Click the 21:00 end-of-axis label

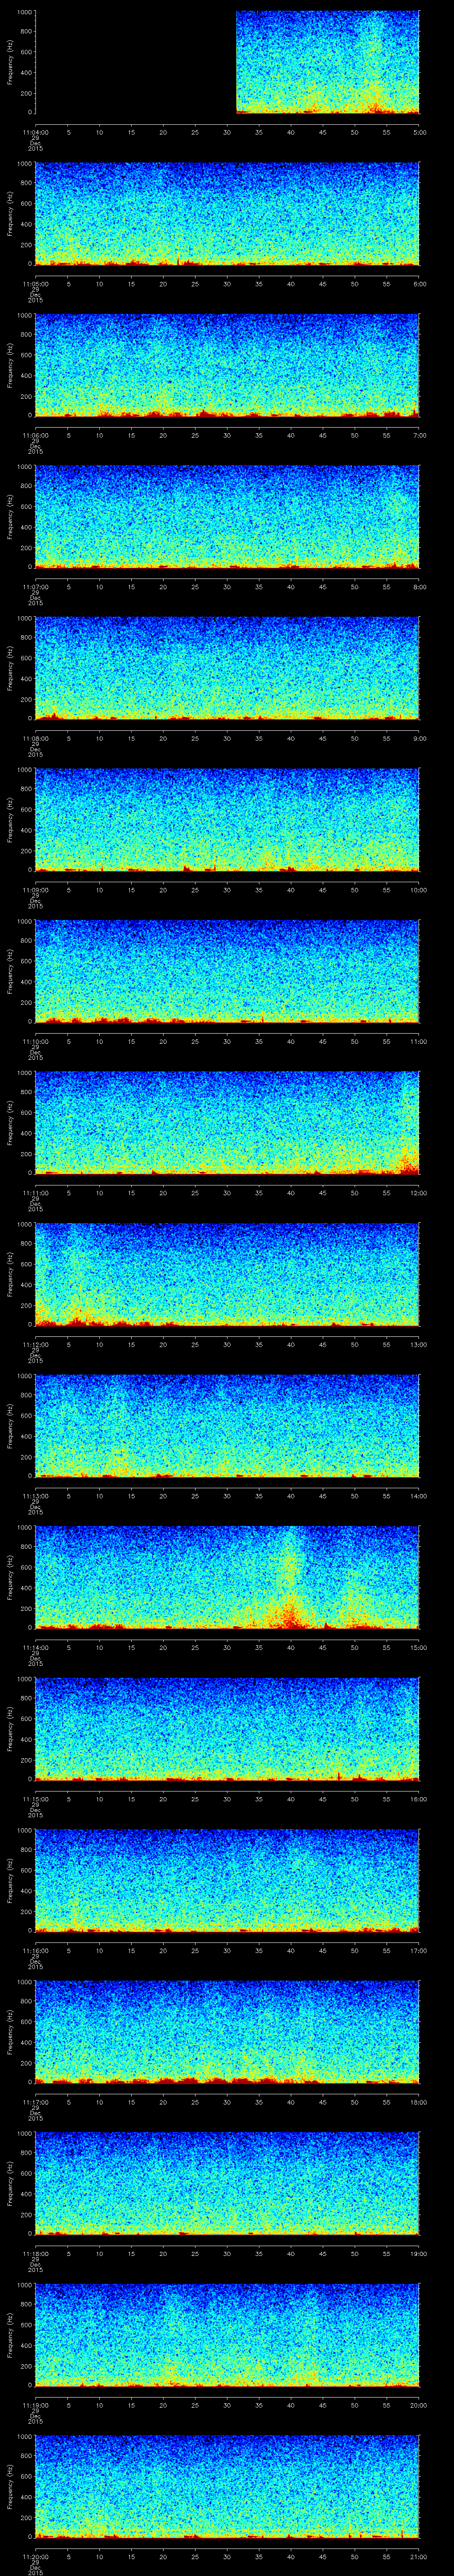[419, 2556]
